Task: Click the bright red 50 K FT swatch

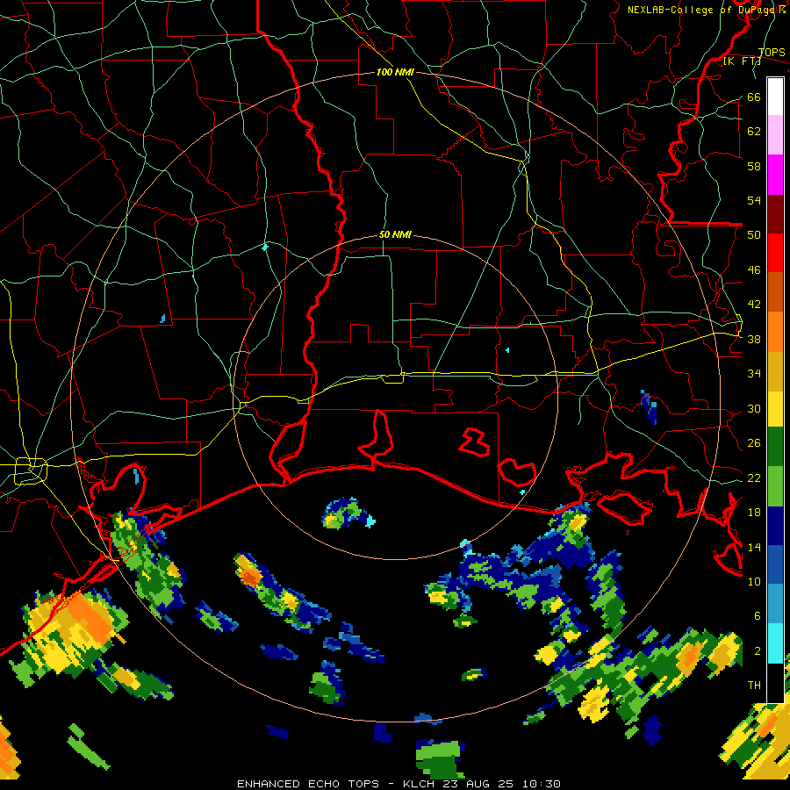Action: [775, 253]
